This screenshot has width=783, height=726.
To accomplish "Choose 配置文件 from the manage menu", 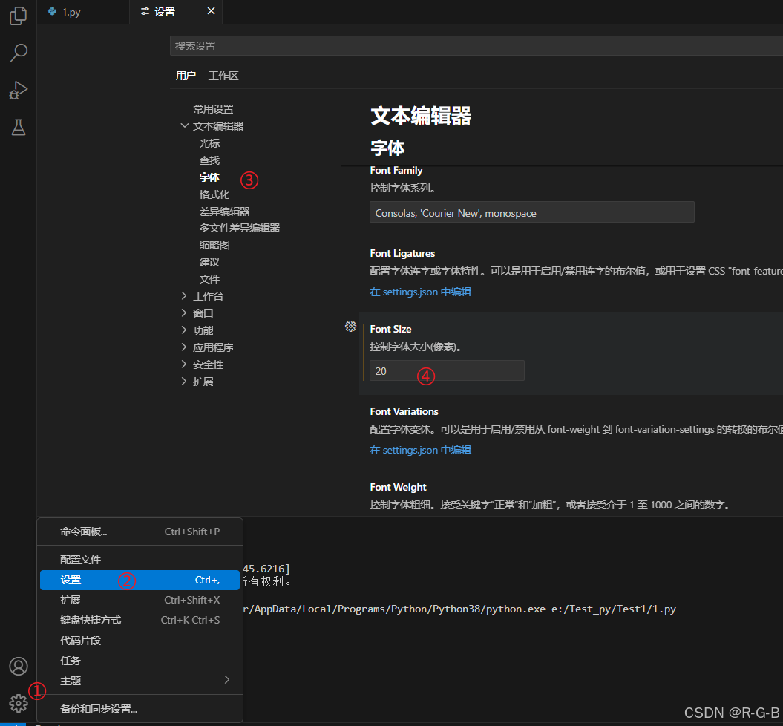I will click(140, 560).
